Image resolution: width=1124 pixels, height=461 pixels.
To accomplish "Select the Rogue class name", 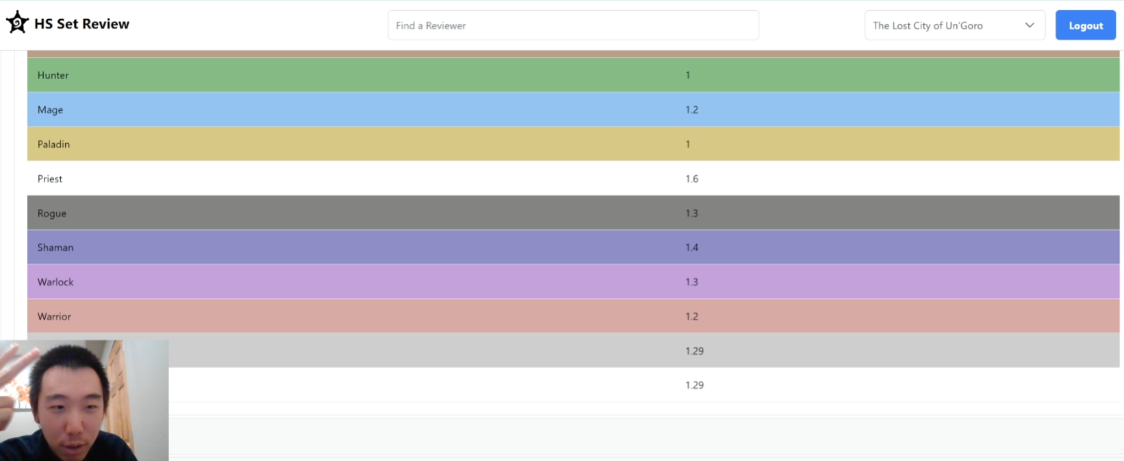I will 52,213.
